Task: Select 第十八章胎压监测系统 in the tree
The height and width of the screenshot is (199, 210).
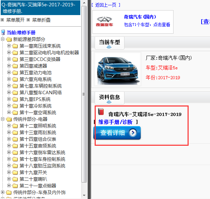Action: tap(42, 166)
